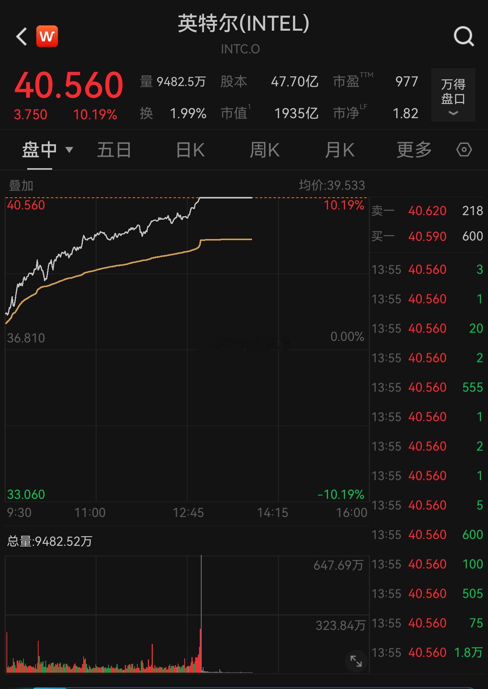Tap the trade row with volume 100
This screenshot has height=689, width=488.
click(x=427, y=564)
